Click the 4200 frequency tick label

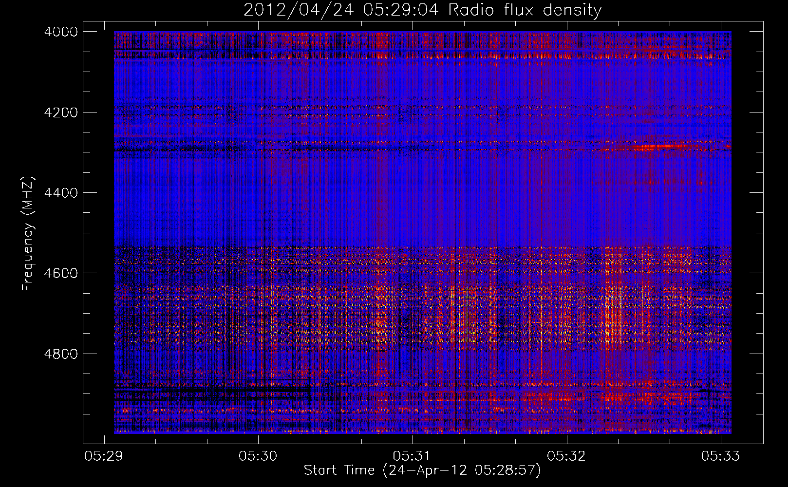point(61,112)
